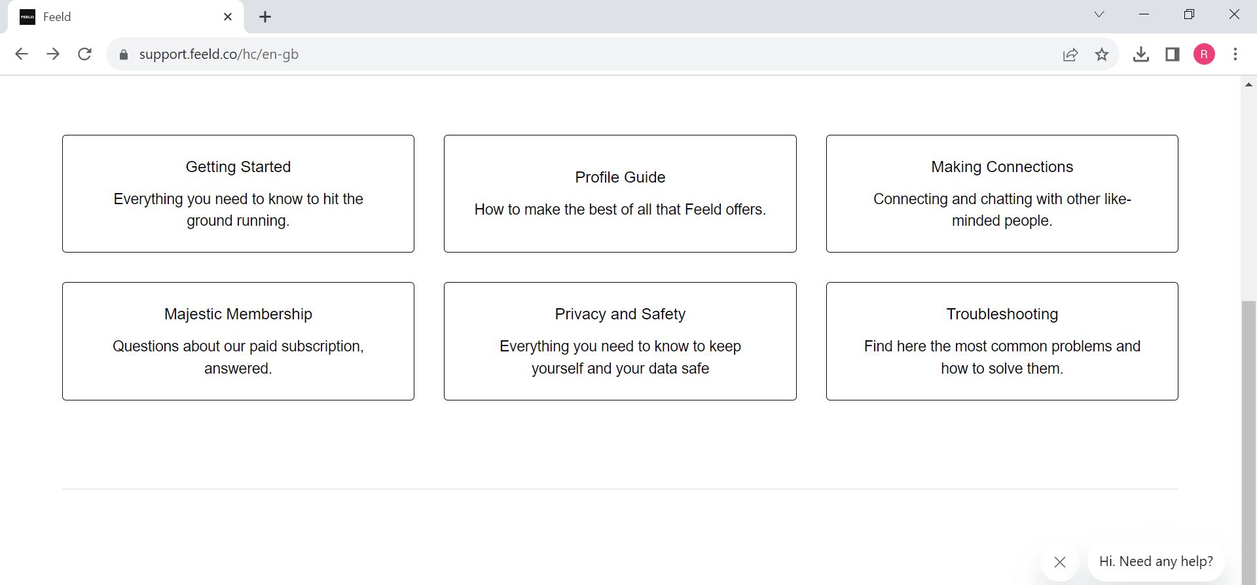View site information via the lock icon

[123, 54]
